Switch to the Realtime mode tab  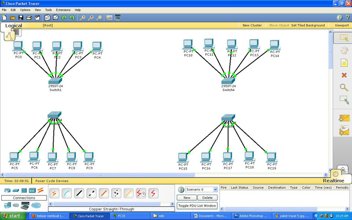334,181
